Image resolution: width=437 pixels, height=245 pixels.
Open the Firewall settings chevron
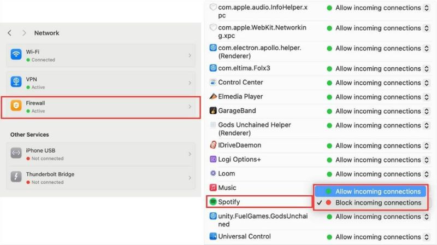coord(190,107)
